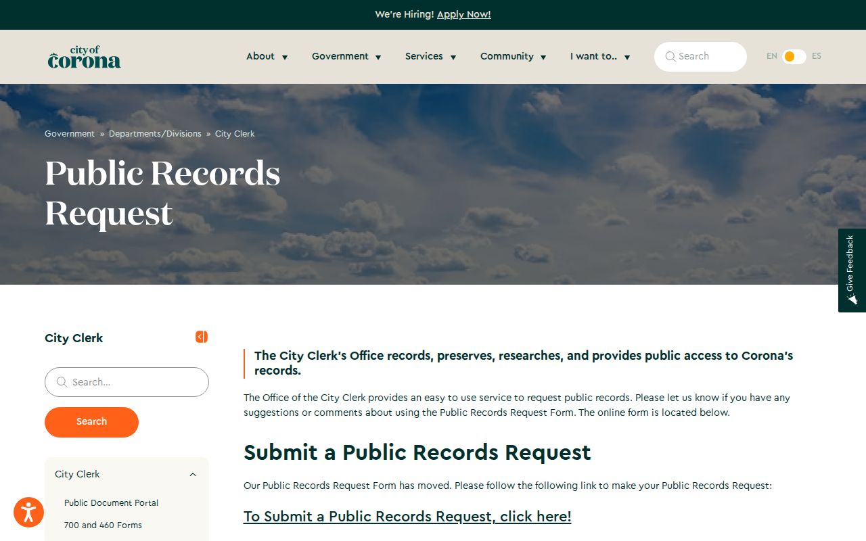The image size is (866, 541).
Task: Click the orange Search button
Action: [91, 422]
